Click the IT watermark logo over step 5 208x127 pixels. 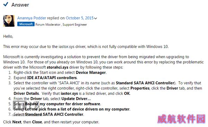pos(26,106)
